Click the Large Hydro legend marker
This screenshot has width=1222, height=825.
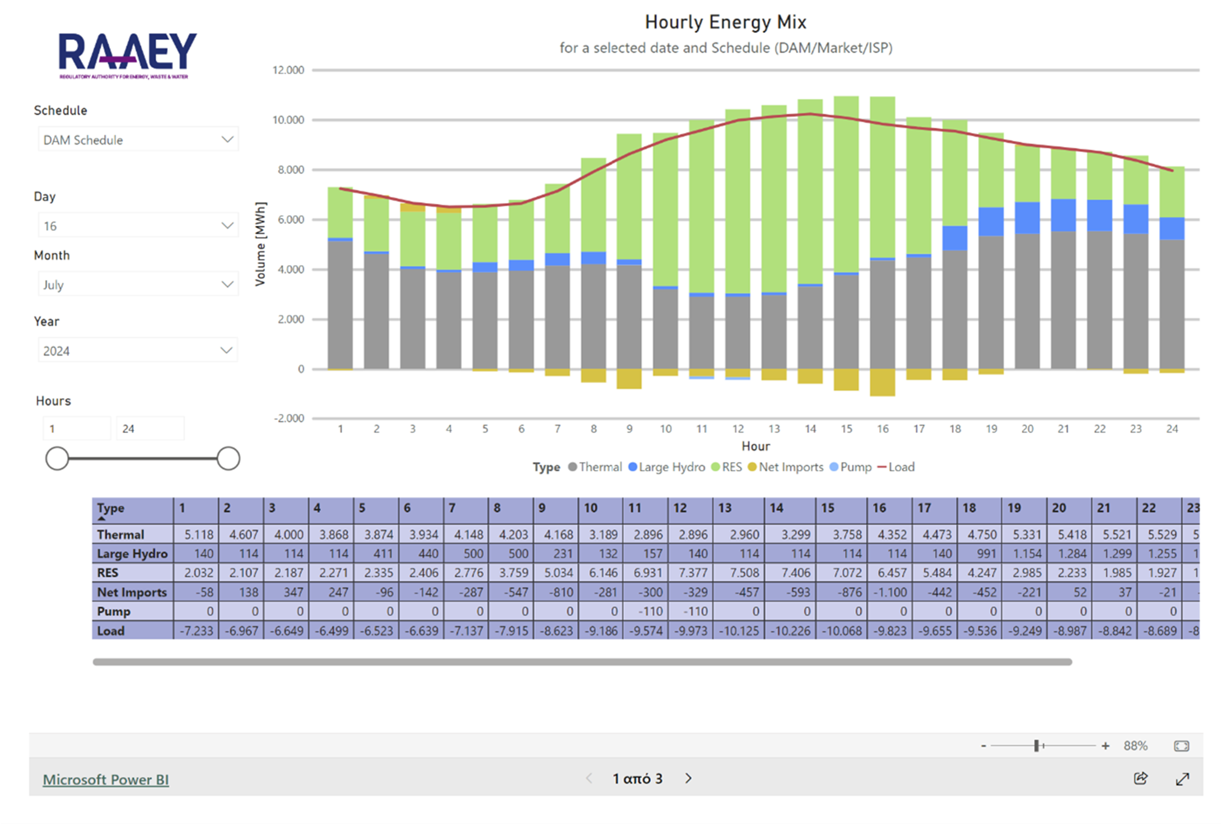point(633,467)
